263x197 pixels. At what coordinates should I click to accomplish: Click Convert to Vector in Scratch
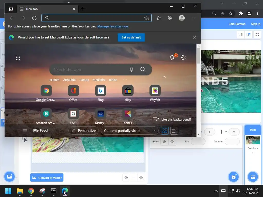click(x=47, y=178)
